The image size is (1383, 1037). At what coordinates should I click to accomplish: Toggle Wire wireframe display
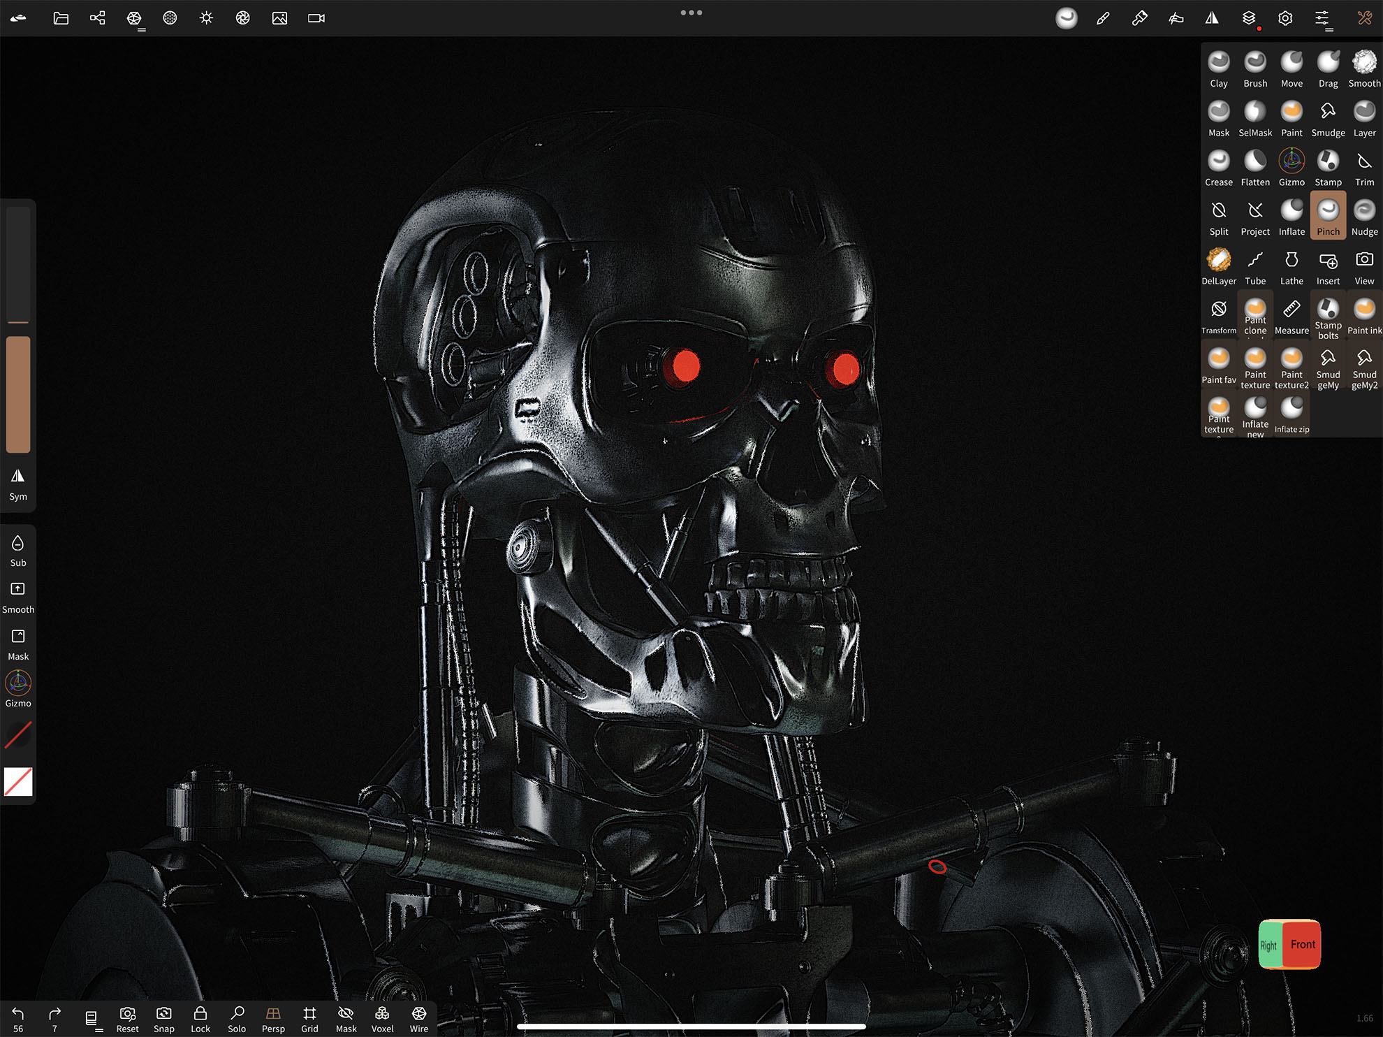tap(418, 1019)
